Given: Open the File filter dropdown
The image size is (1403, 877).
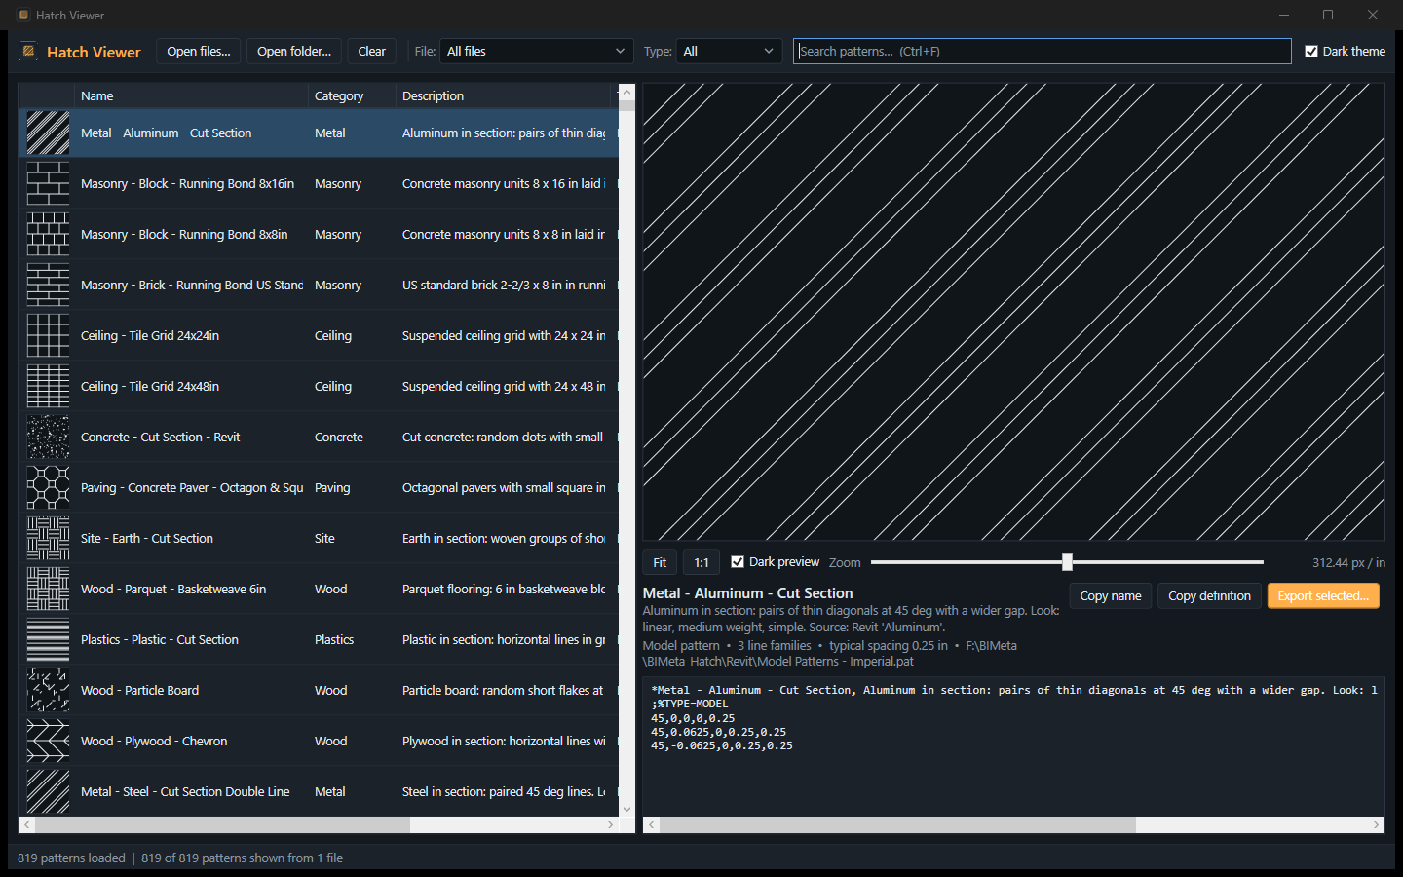Looking at the screenshot, I should click(535, 51).
